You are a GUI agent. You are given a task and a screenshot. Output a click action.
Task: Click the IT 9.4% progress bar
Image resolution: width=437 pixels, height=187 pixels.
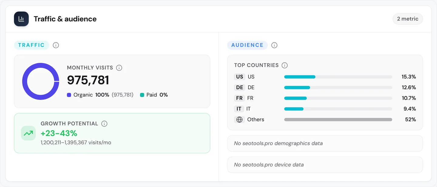pyautogui.click(x=338, y=109)
